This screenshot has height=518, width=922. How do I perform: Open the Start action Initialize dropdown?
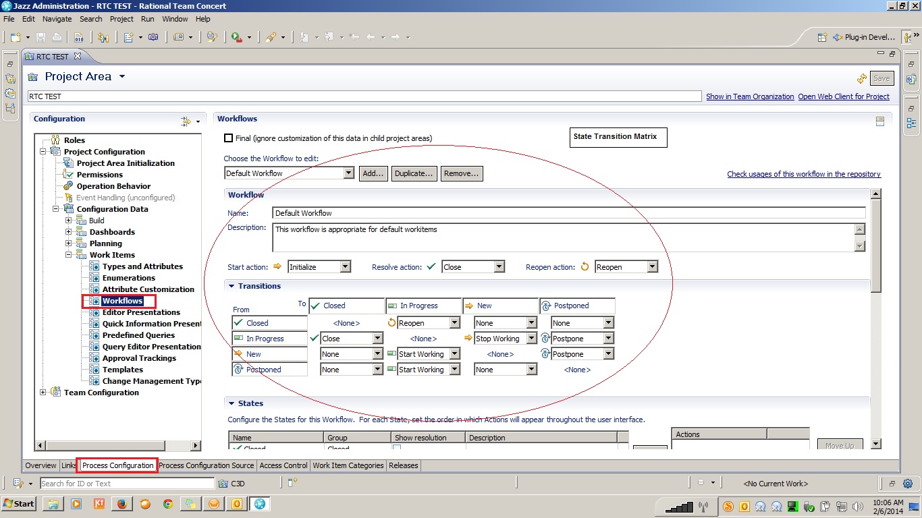click(x=345, y=267)
